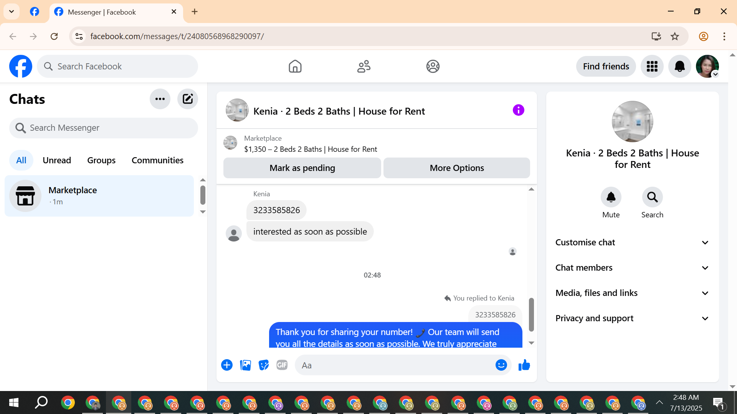Switch to the Unread chats tab
737x414 pixels.
(57, 160)
